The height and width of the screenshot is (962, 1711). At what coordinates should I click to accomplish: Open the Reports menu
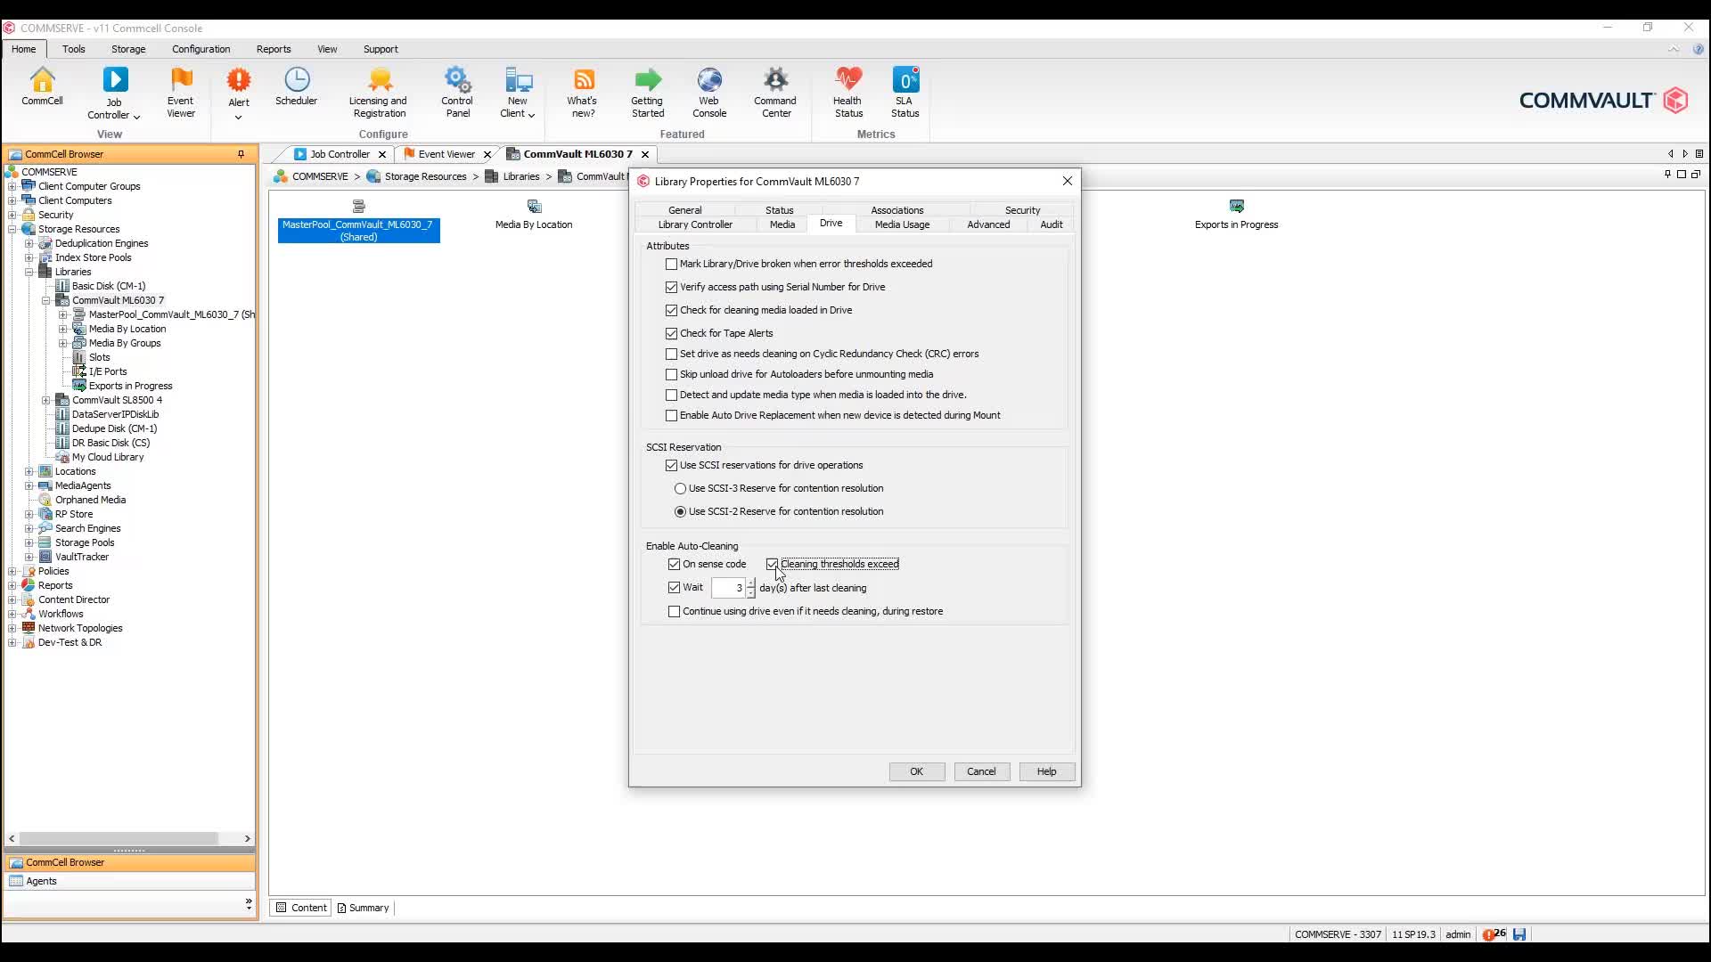(x=274, y=49)
